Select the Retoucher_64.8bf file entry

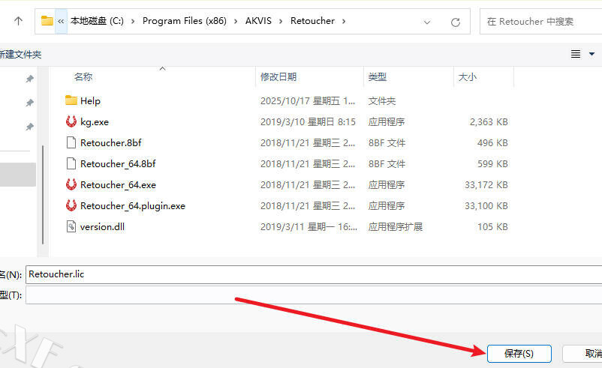click(118, 163)
